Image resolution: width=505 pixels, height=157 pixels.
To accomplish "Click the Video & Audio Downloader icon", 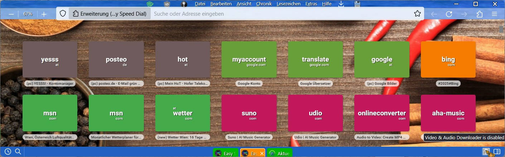I will [x=486, y=152].
